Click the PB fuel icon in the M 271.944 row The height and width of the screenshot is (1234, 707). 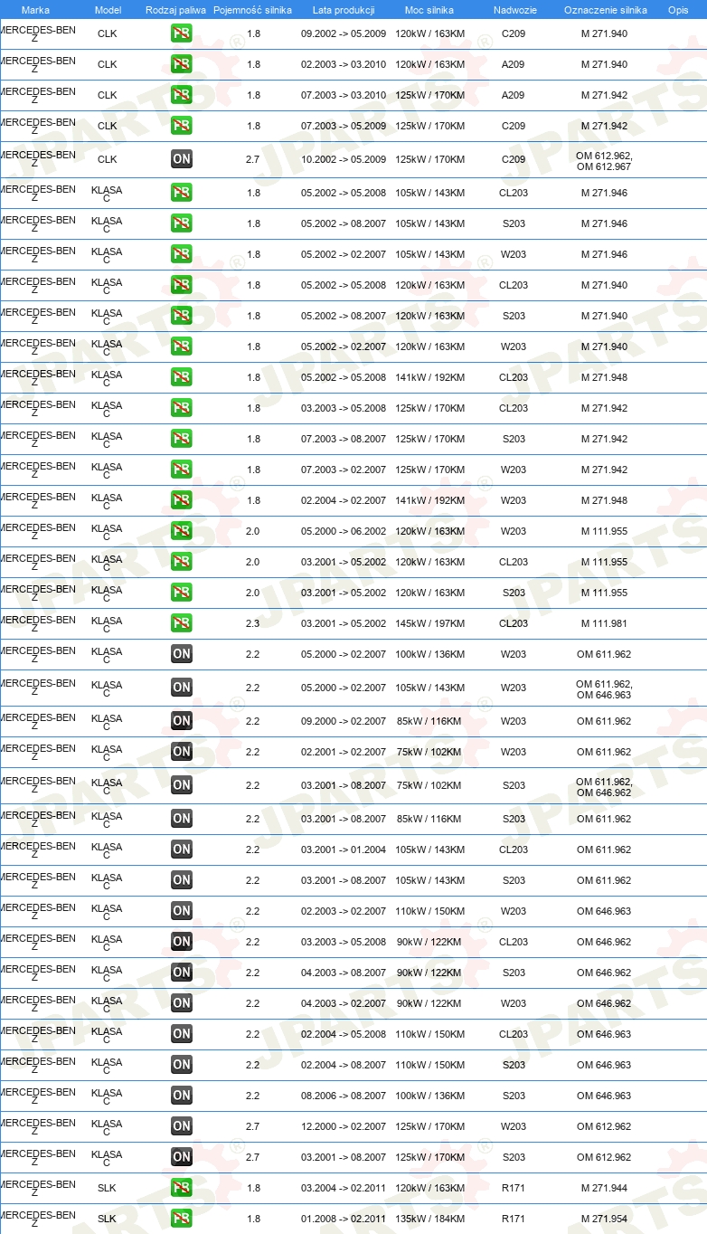click(181, 1187)
